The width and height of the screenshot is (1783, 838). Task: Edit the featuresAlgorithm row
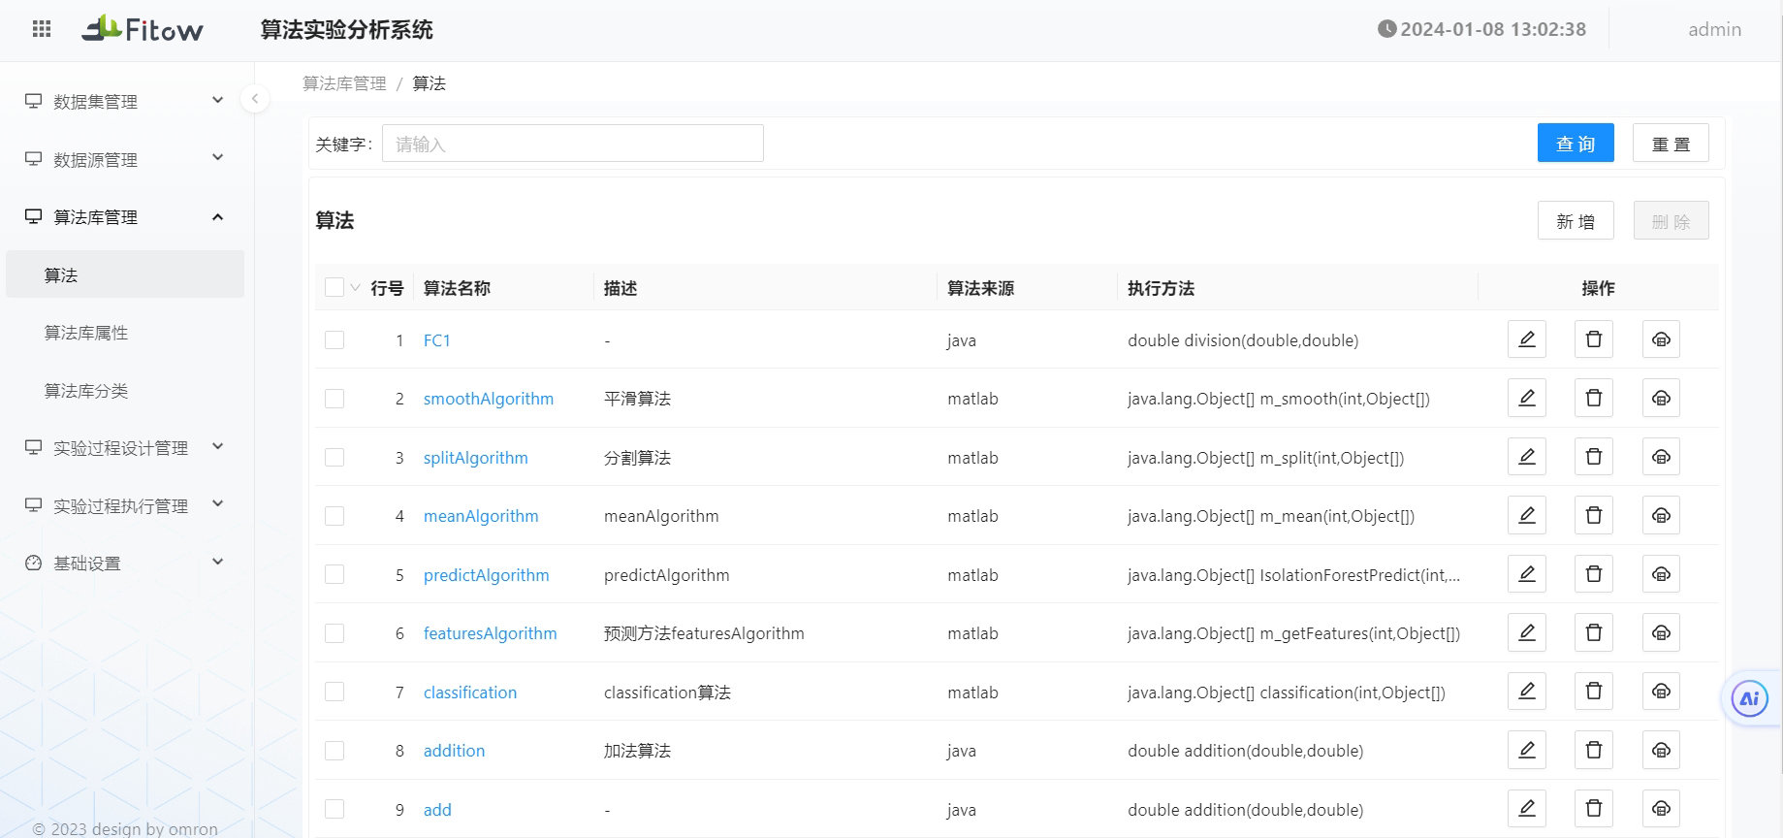[1527, 632]
